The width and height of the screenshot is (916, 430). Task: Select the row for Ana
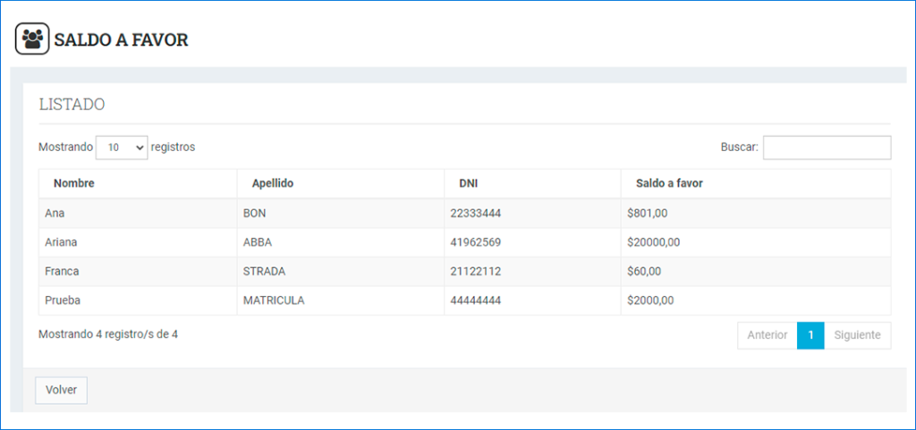(55, 213)
